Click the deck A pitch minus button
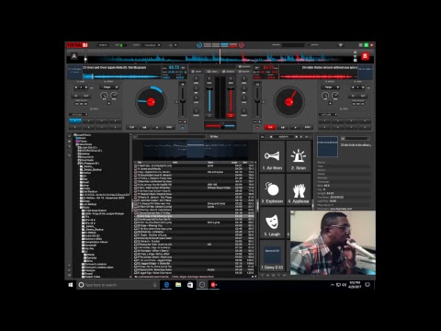This screenshot has height=331, width=441. coord(180,122)
